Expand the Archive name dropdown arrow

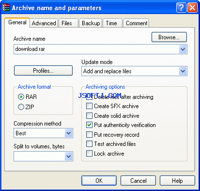point(183,49)
